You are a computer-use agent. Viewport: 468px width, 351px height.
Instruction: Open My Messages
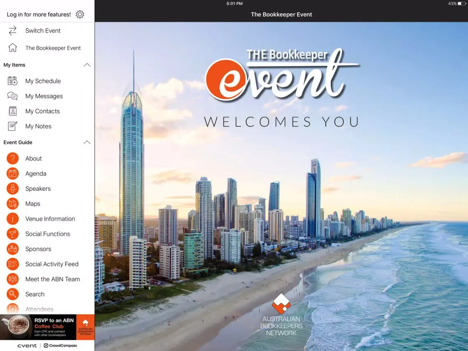pyautogui.click(x=47, y=96)
